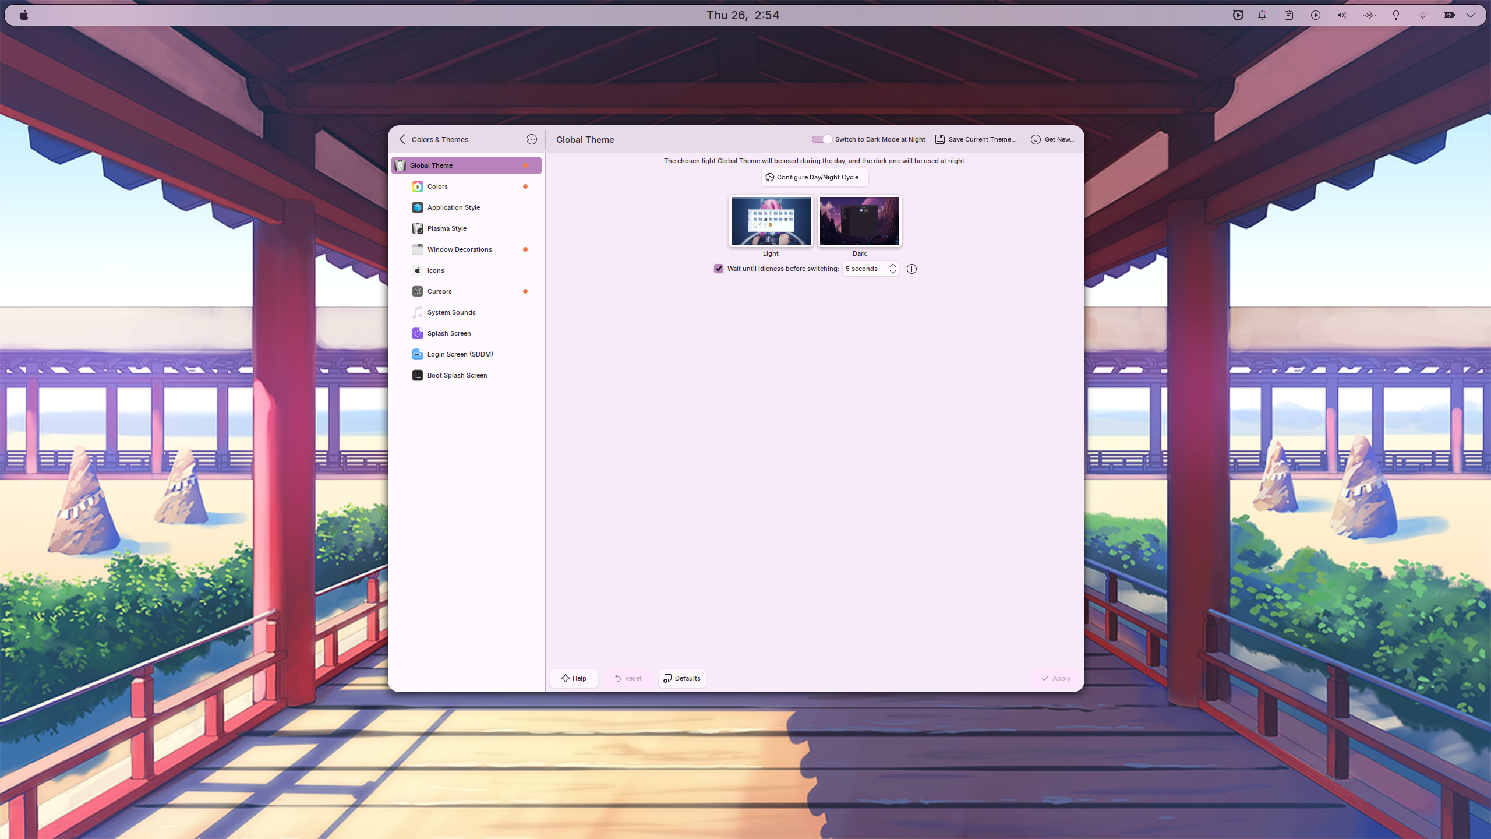The height and width of the screenshot is (839, 1491).
Task: Select the Icons settings page
Action: [x=435, y=270]
